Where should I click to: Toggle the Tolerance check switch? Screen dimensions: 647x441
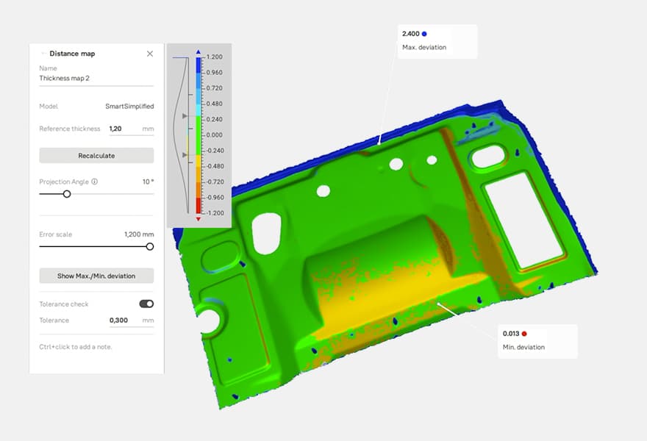click(x=146, y=304)
